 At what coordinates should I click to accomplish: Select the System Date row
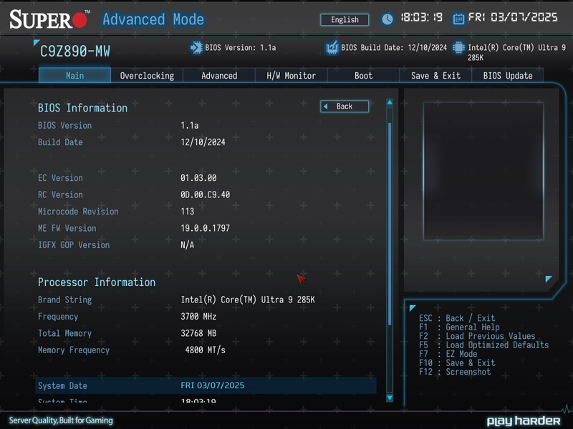point(206,385)
